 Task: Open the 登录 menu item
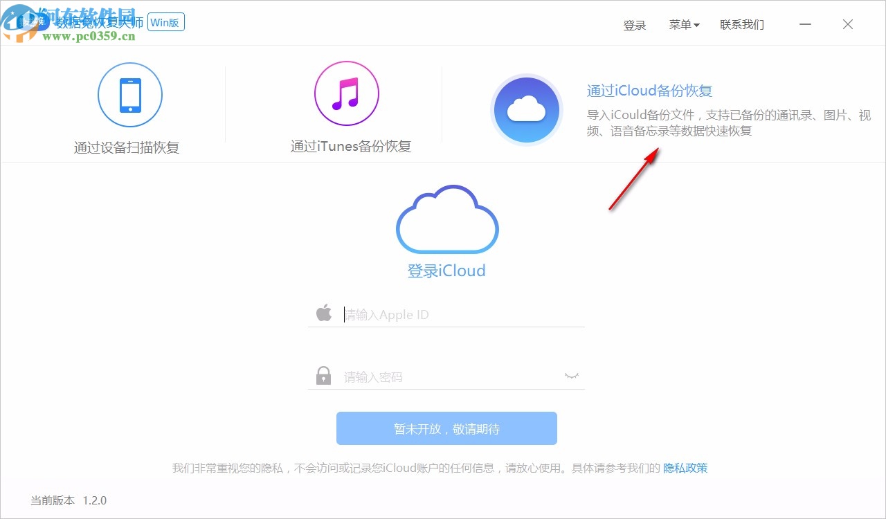coord(634,25)
